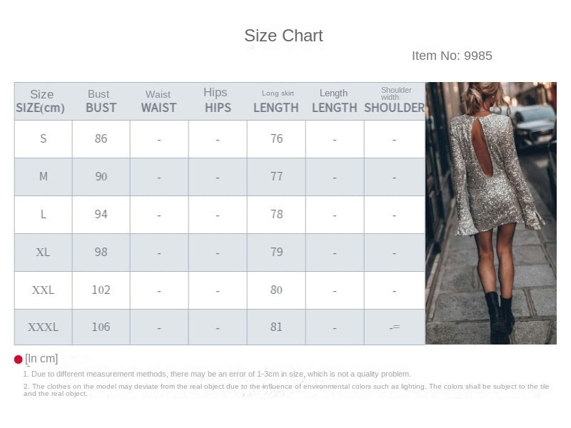
Task: Click the XXXL size row label
Action: 43,327
